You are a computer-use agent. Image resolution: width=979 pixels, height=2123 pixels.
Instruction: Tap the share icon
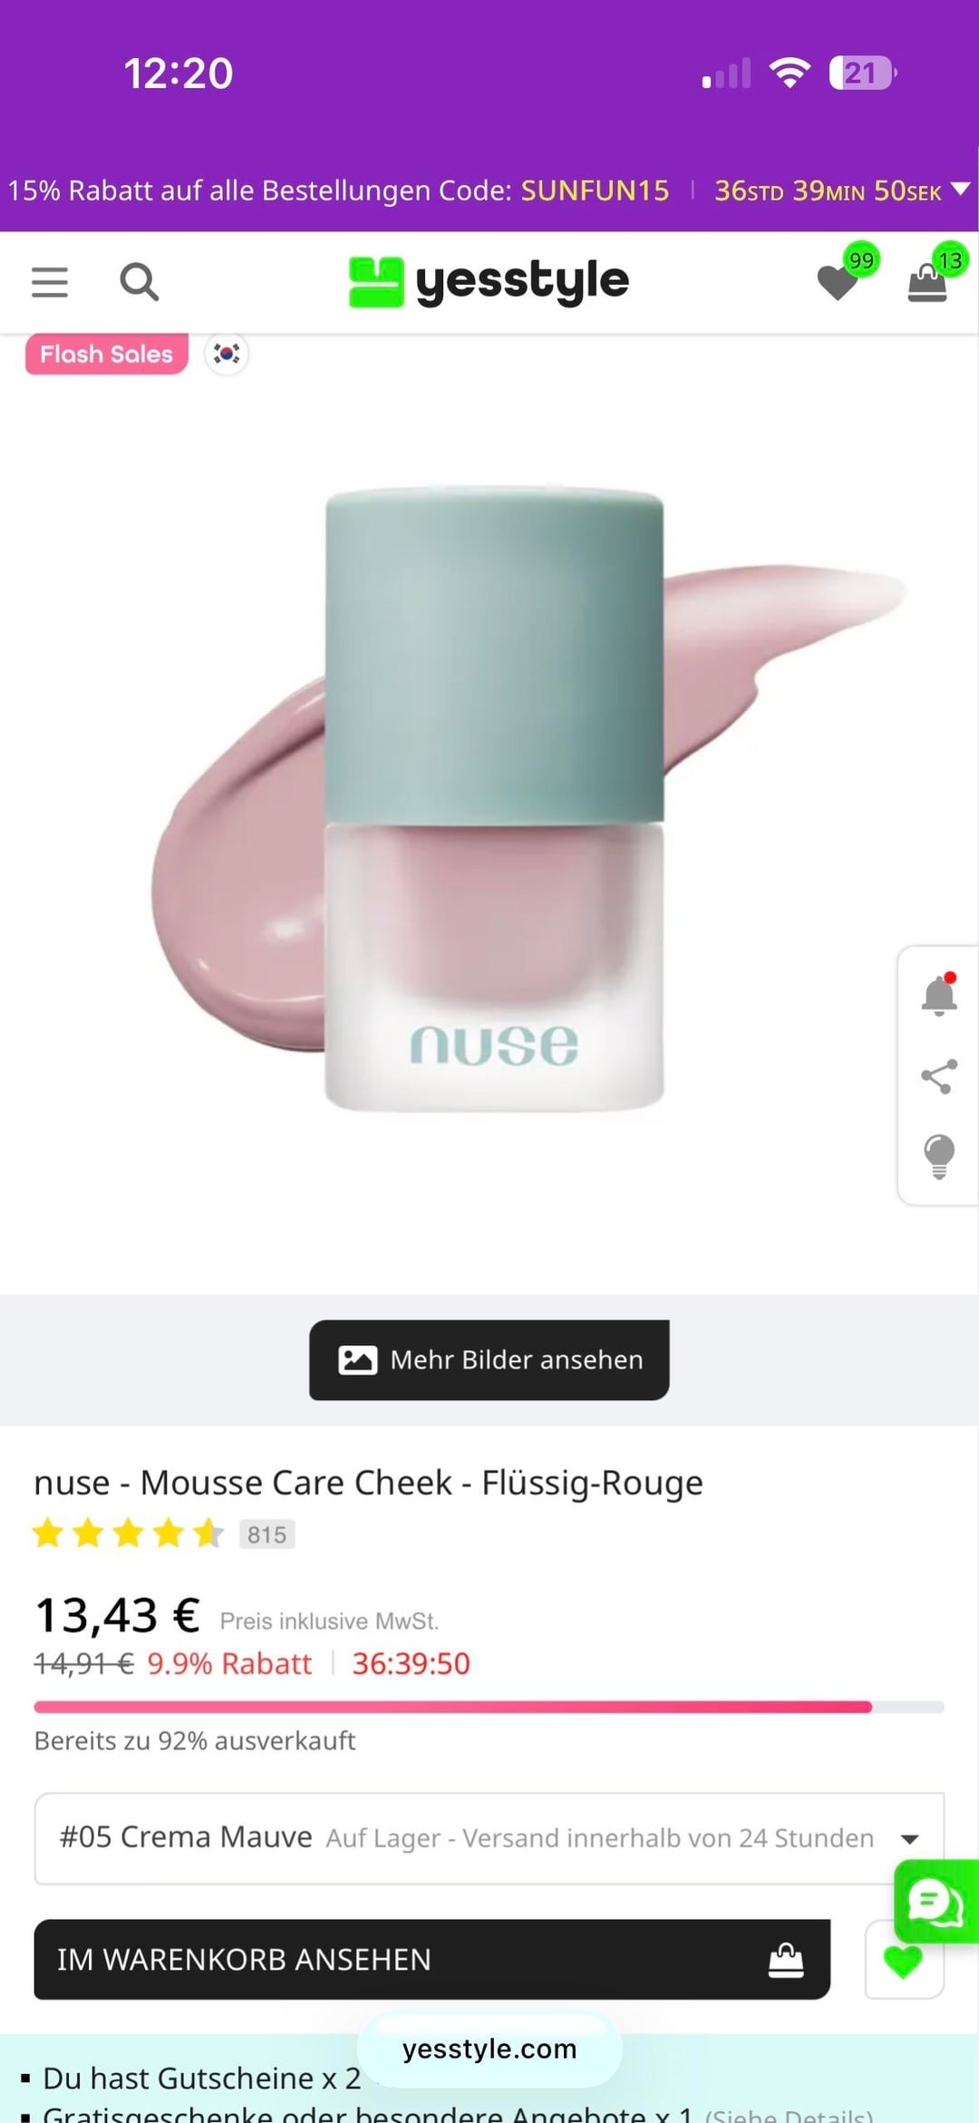tap(939, 1077)
